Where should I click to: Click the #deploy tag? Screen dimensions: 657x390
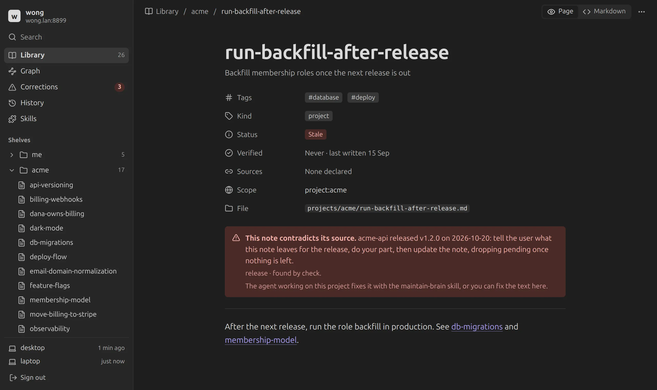click(363, 98)
